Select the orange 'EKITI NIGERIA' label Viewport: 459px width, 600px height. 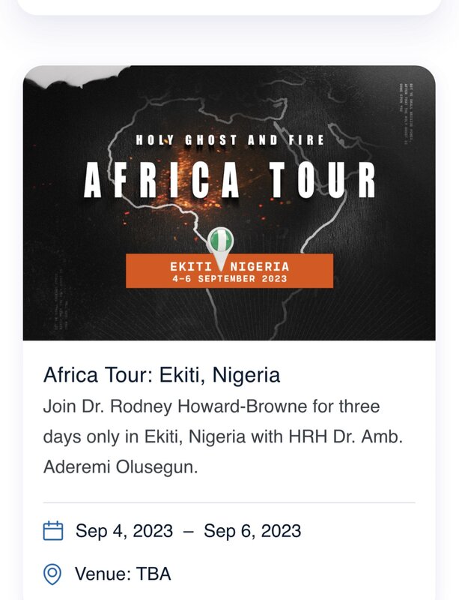[228, 266]
